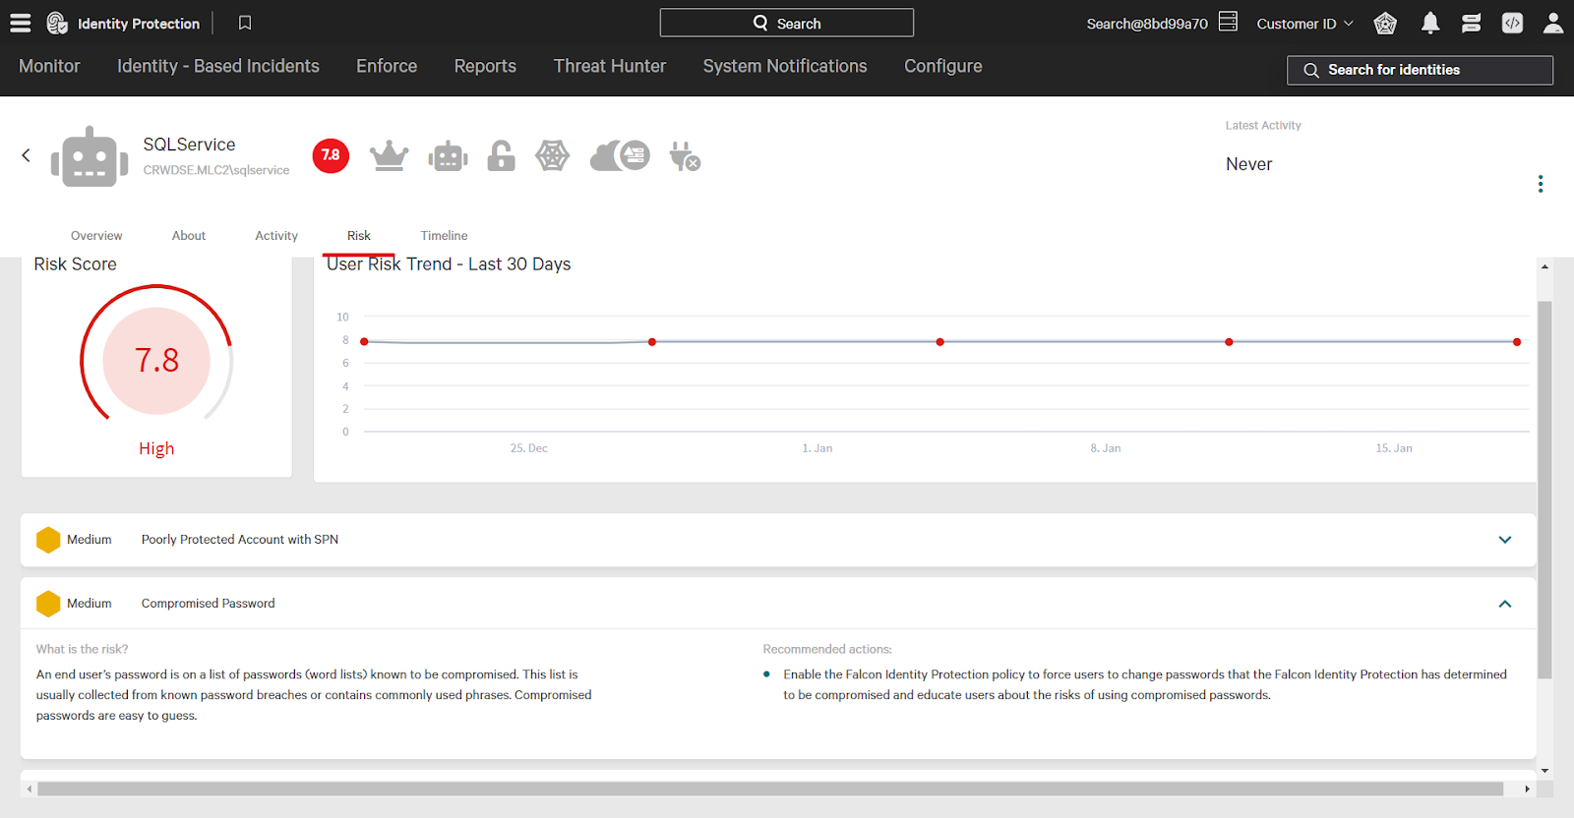
Task: Click the open padlock icon
Action: tap(502, 155)
